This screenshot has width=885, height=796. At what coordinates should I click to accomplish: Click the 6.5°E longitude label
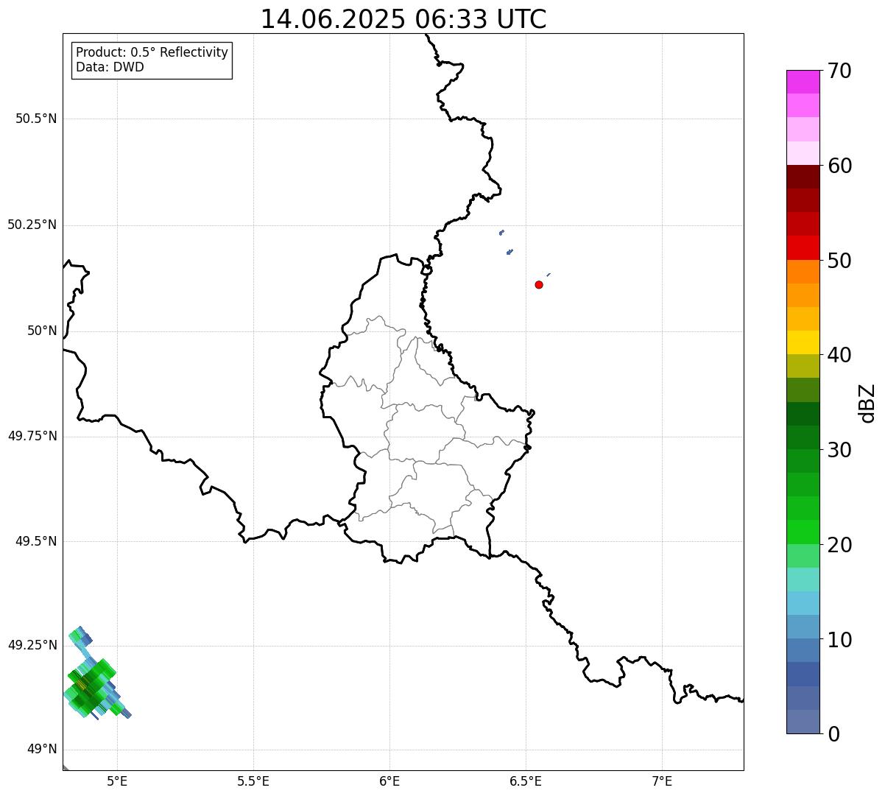coord(526,781)
